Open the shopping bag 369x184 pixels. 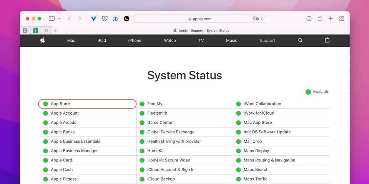pyautogui.click(x=327, y=40)
